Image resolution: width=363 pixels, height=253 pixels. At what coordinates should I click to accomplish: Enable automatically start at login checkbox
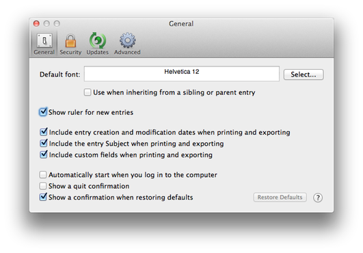[43, 175]
